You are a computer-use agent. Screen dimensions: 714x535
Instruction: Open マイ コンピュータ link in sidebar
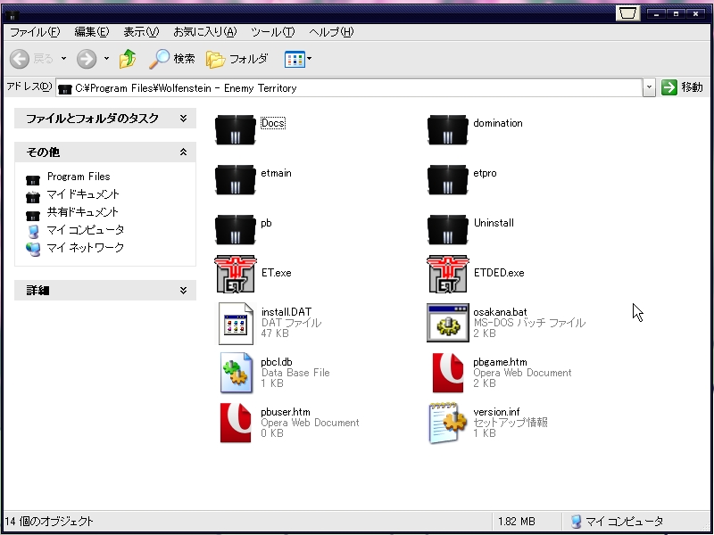click(x=85, y=230)
